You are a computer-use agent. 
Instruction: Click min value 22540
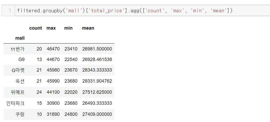pos(71,59)
